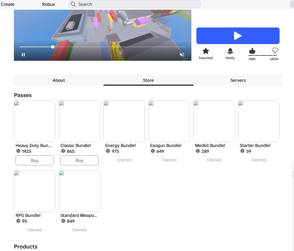
Task: Pause the game preview video
Action: [23, 55]
